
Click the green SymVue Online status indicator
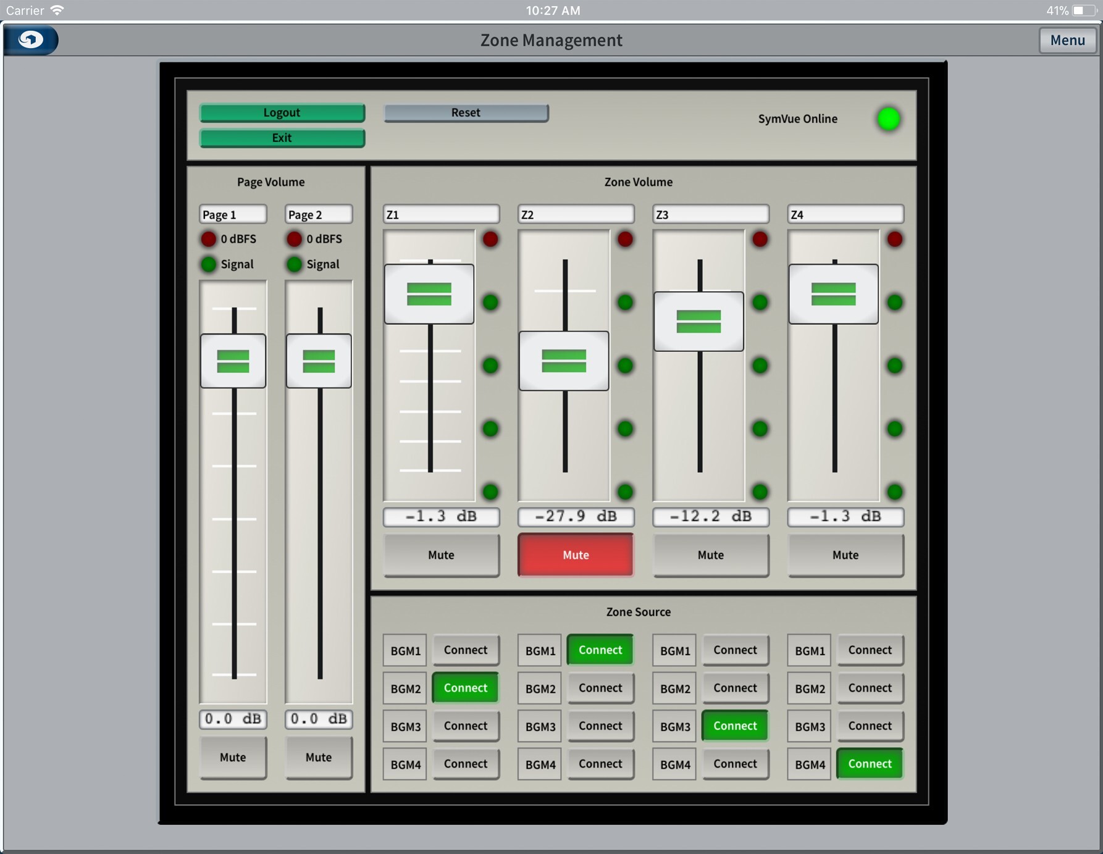[888, 119]
